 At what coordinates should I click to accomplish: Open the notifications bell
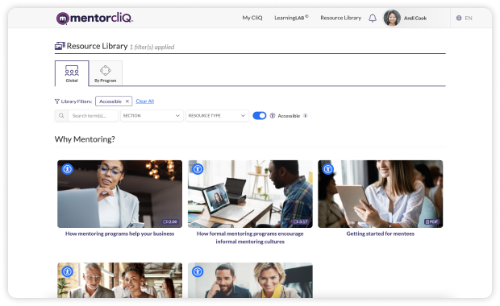[x=373, y=19]
